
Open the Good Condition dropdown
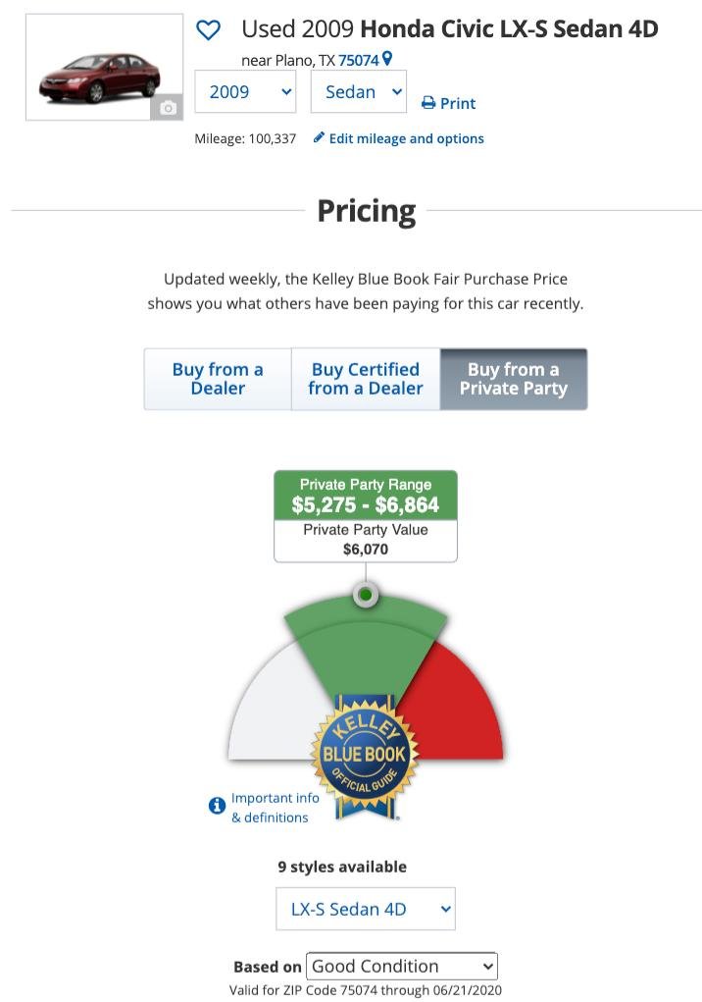click(x=402, y=966)
